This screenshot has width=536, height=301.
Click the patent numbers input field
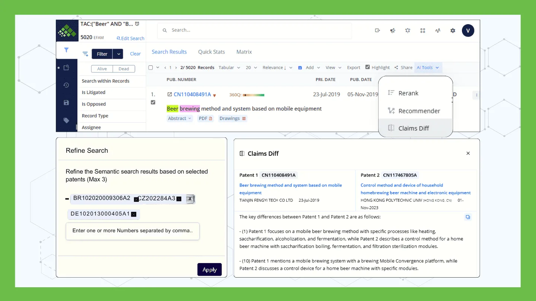pos(133,231)
